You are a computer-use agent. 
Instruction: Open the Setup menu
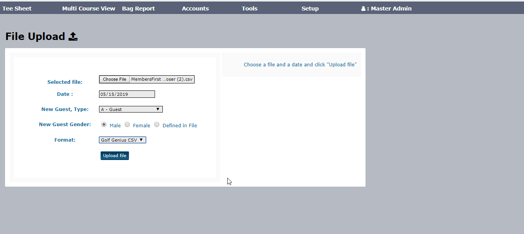(310, 9)
